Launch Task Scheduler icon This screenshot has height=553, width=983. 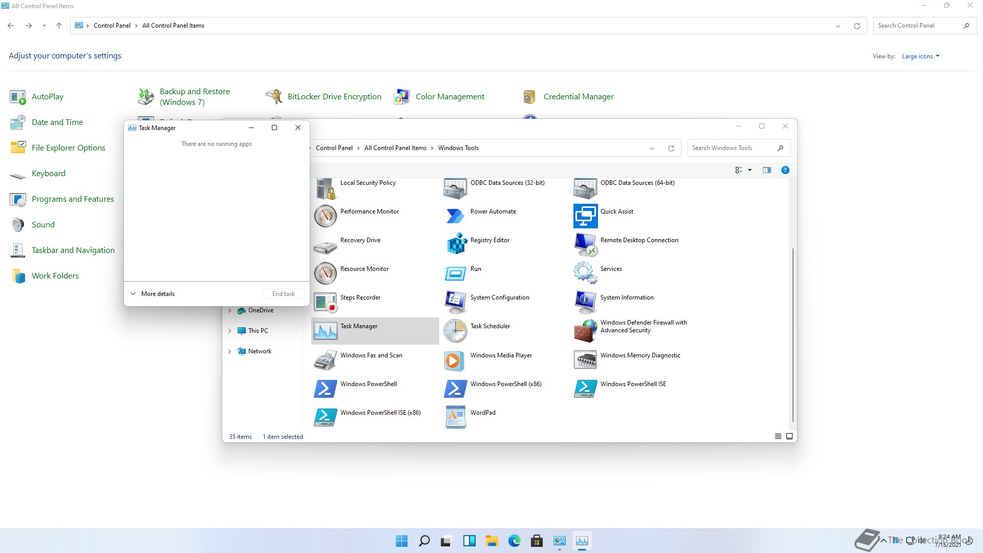click(456, 331)
